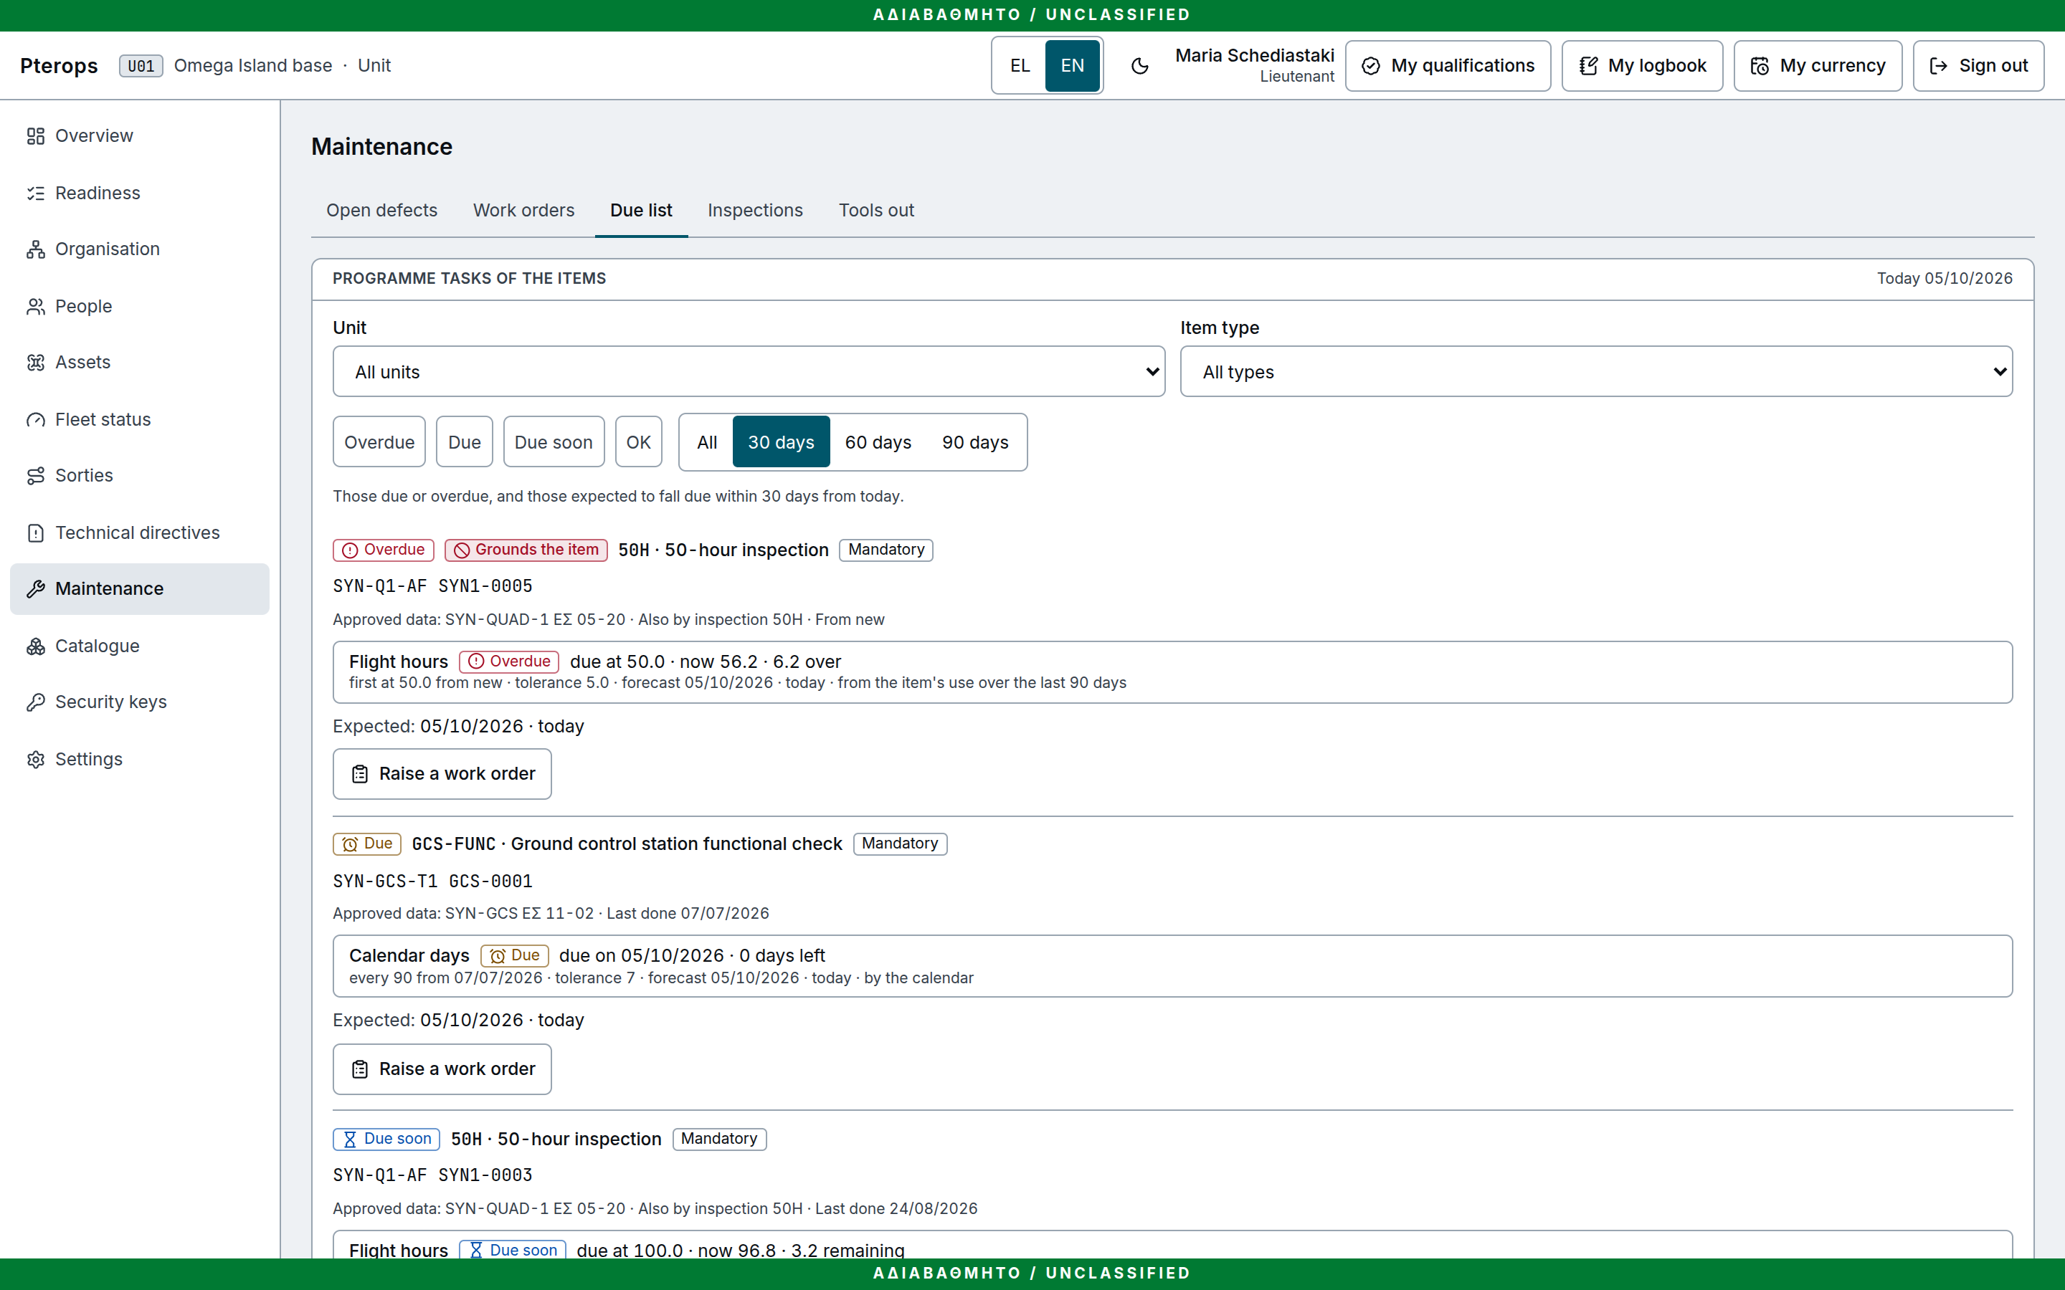Click the Readiness checklist icon
The height and width of the screenshot is (1290, 2065).
pyautogui.click(x=35, y=193)
